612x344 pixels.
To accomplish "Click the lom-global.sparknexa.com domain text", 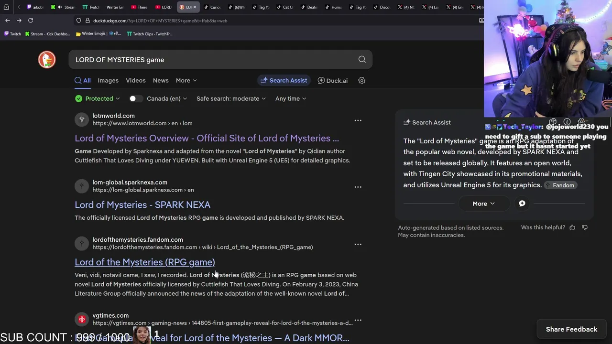I will pyautogui.click(x=130, y=182).
